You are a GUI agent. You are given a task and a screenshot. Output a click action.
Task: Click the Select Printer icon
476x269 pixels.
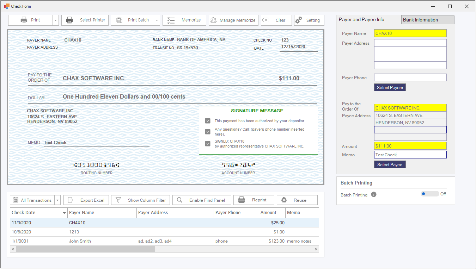click(x=70, y=20)
